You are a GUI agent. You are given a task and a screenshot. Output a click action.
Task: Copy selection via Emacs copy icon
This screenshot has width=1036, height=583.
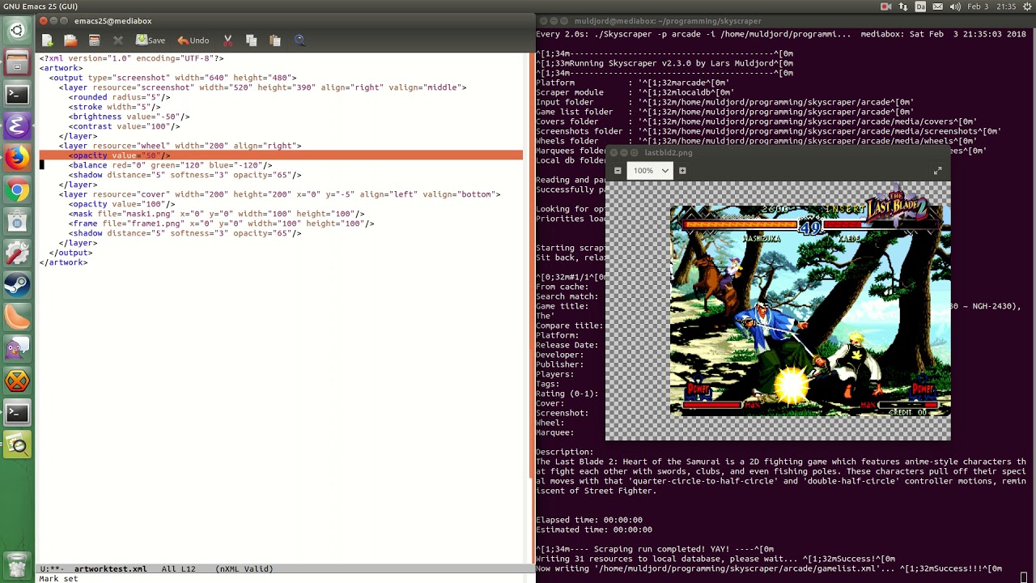(251, 40)
